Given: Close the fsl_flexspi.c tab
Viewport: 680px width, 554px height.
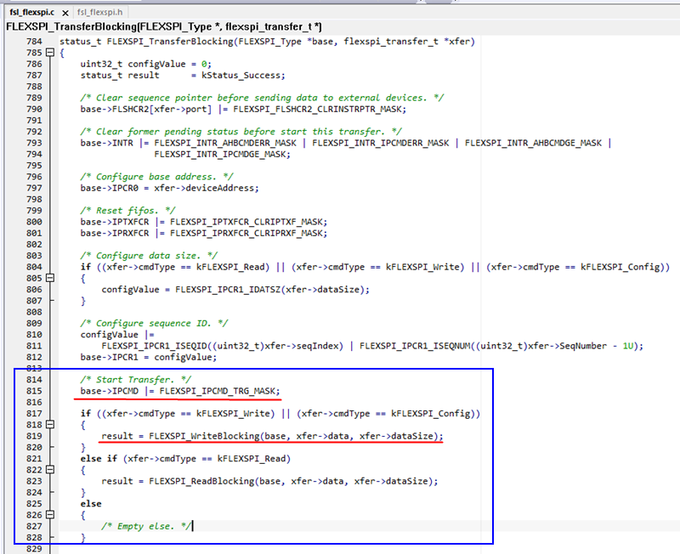Looking at the screenshot, I should click(x=65, y=13).
